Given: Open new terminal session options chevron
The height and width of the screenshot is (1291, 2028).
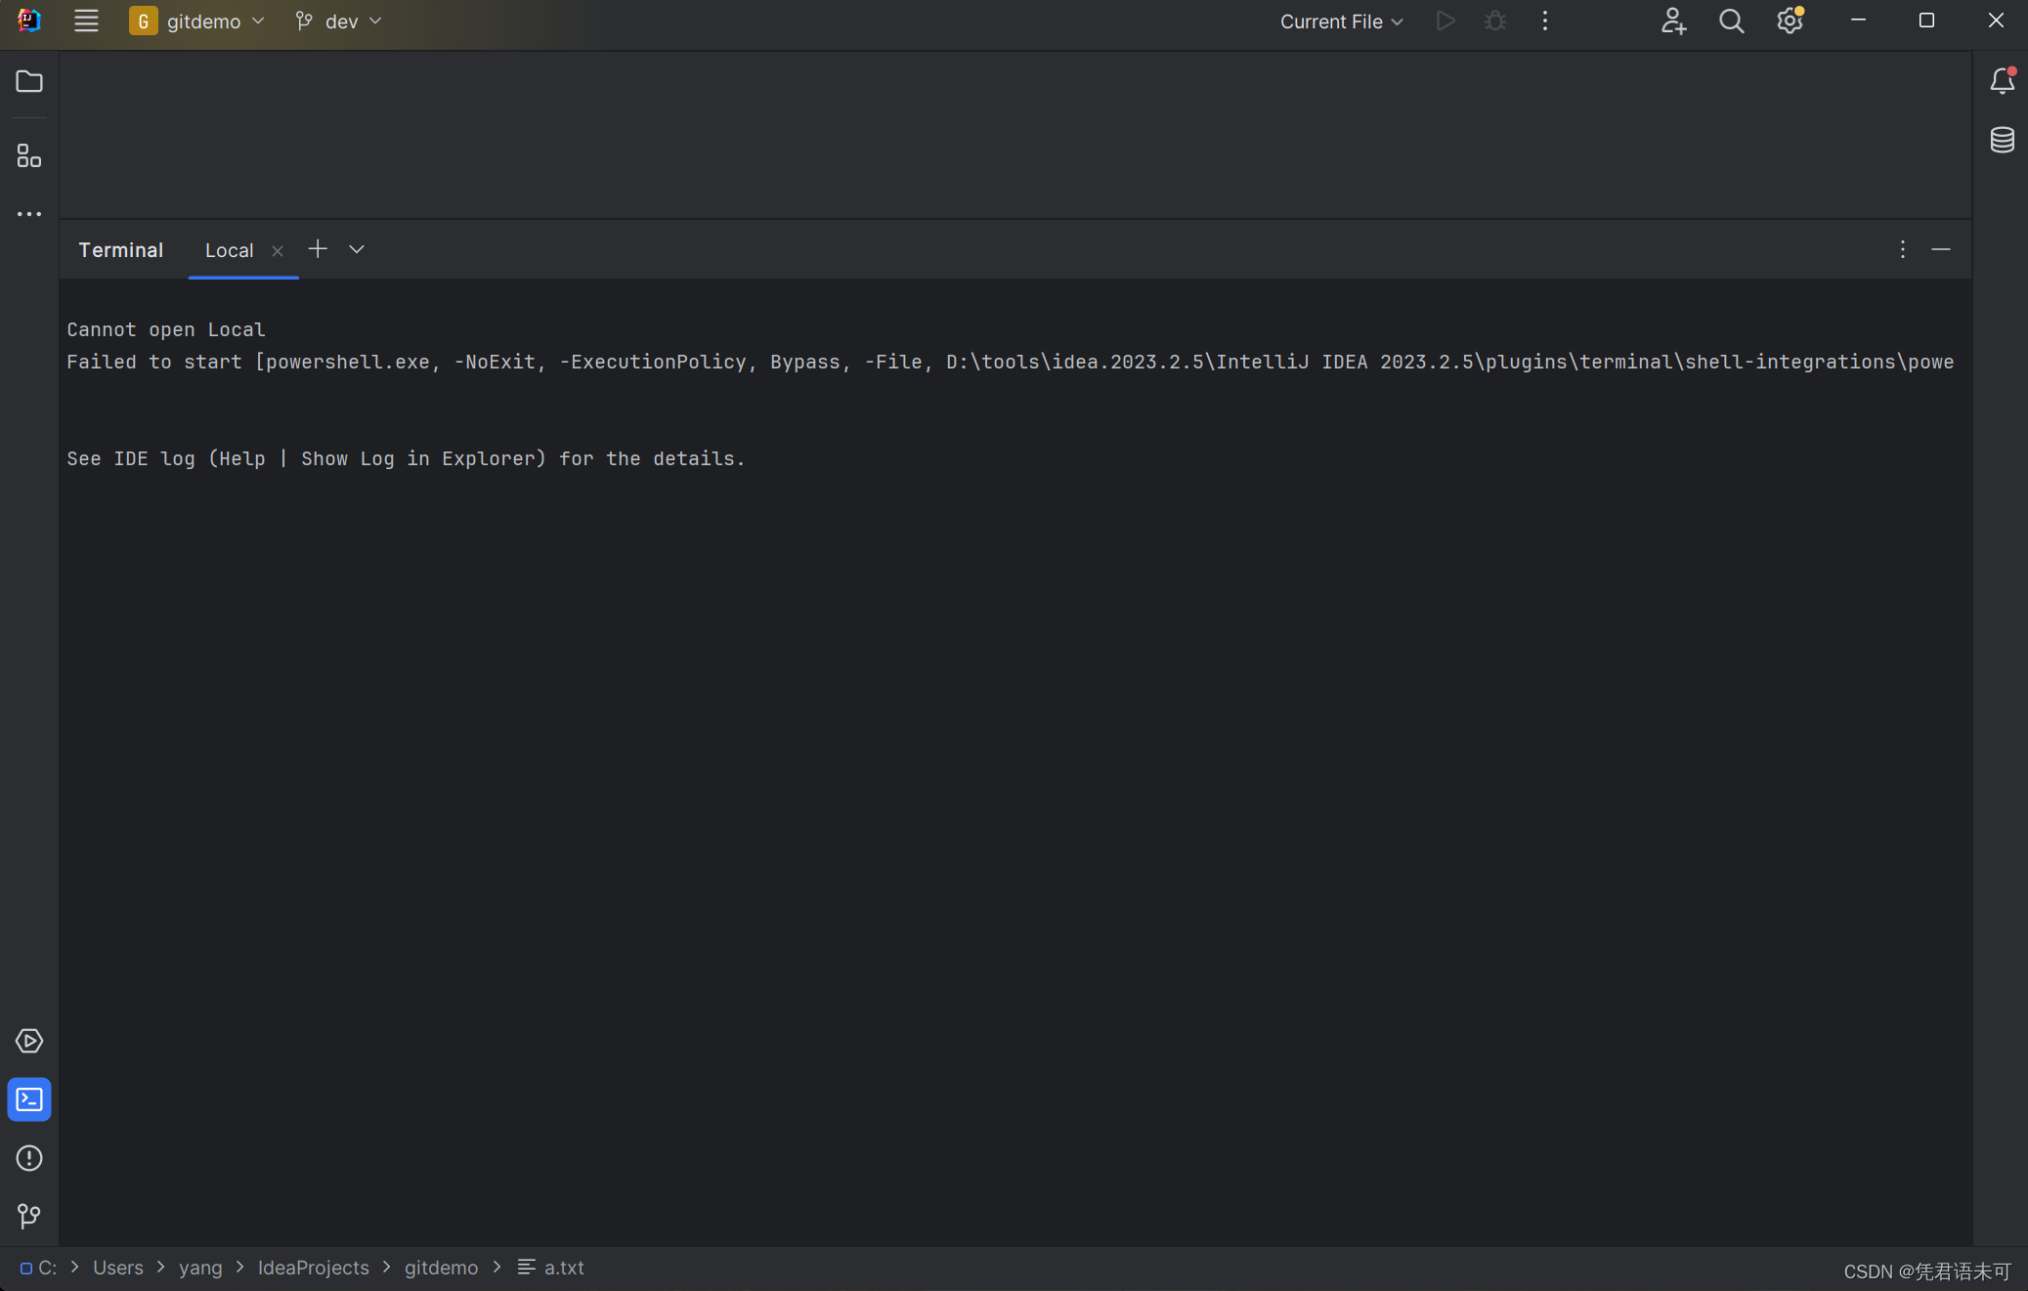Looking at the screenshot, I should (357, 250).
